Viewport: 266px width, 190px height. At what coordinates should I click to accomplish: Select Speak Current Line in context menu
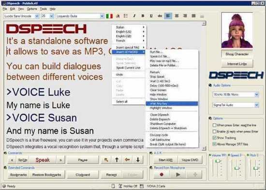point(128,68)
